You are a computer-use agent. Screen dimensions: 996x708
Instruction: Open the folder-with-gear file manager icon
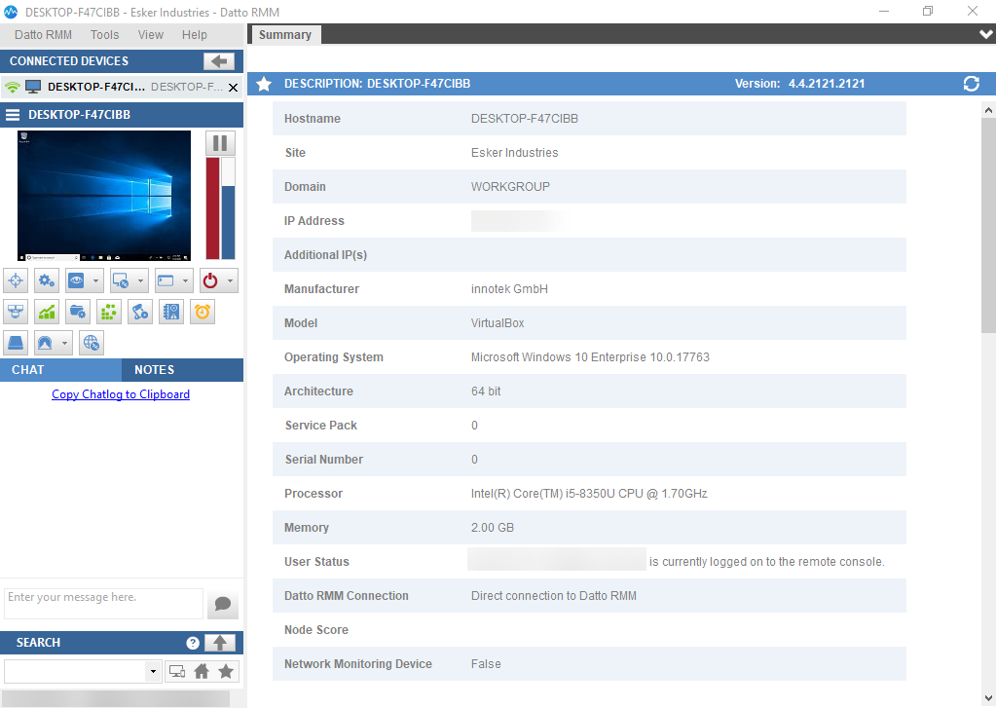[78, 312]
